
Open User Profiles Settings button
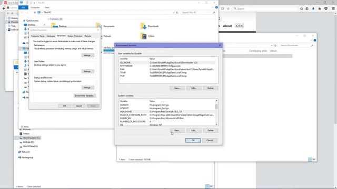pos(88,71)
